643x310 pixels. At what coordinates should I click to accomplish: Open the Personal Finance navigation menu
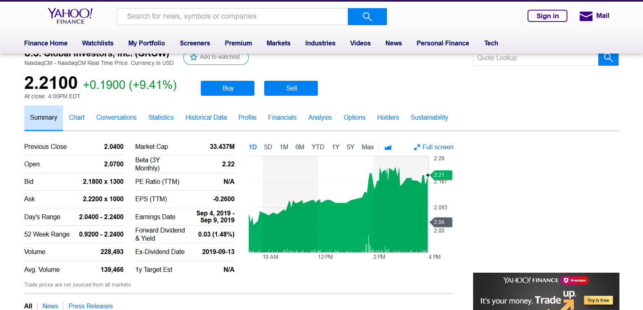point(443,43)
